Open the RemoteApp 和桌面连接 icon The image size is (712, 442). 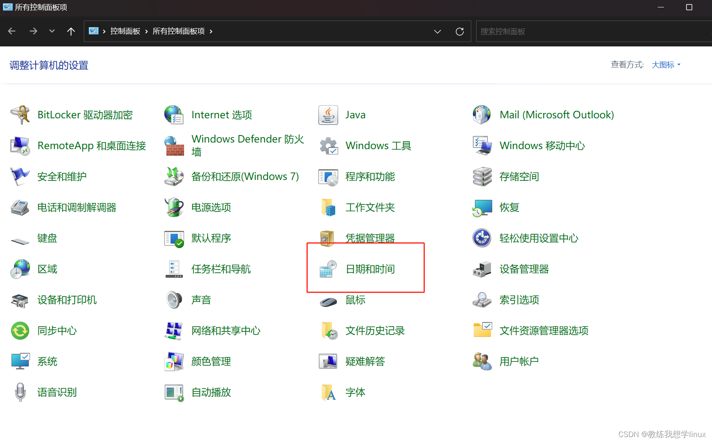tap(20, 146)
